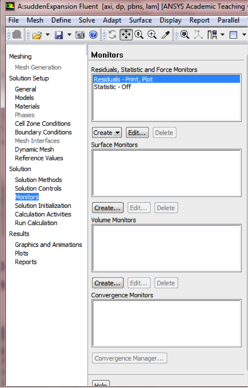
Task: Select the zoom in magnifier tool
Action: point(152,34)
